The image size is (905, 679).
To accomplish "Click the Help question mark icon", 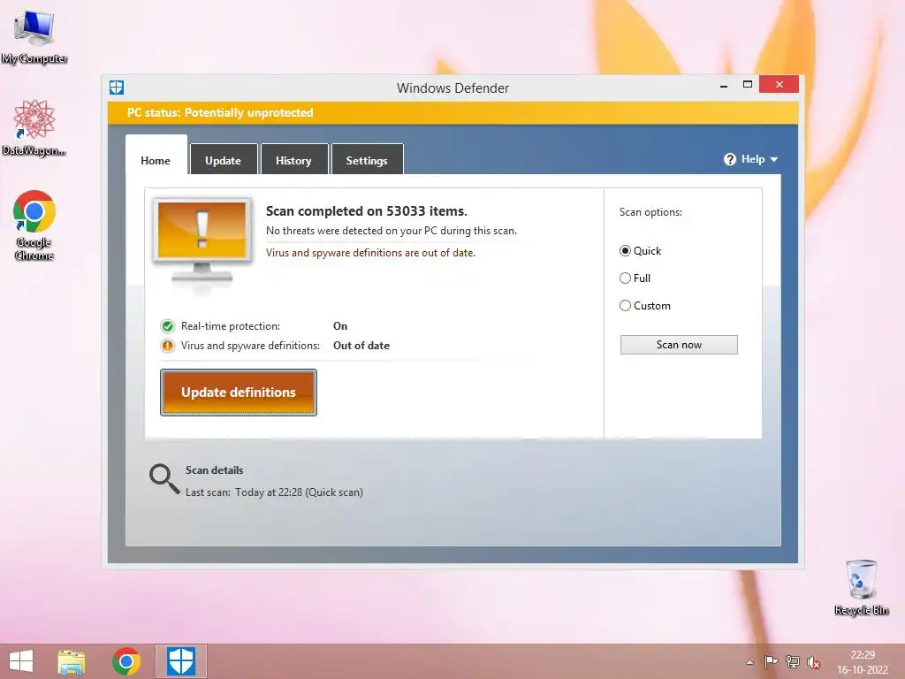I will (x=729, y=159).
